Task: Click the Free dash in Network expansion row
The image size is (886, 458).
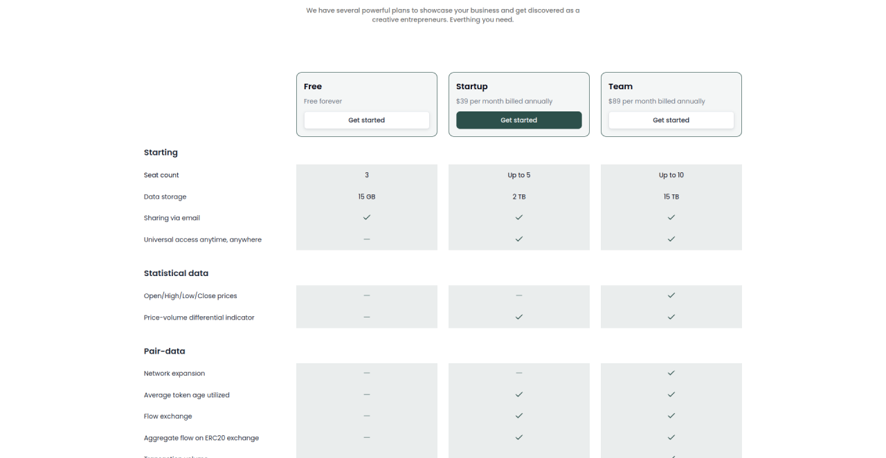Action: 367,373
